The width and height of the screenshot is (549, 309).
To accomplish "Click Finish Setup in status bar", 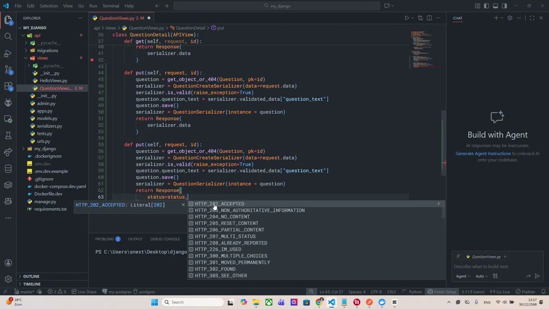I will pyautogui.click(x=442, y=292).
